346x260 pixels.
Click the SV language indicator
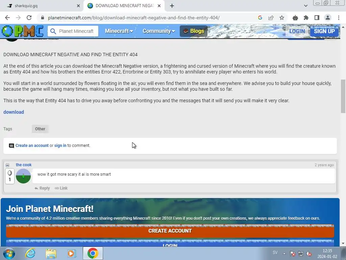point(275,253)
